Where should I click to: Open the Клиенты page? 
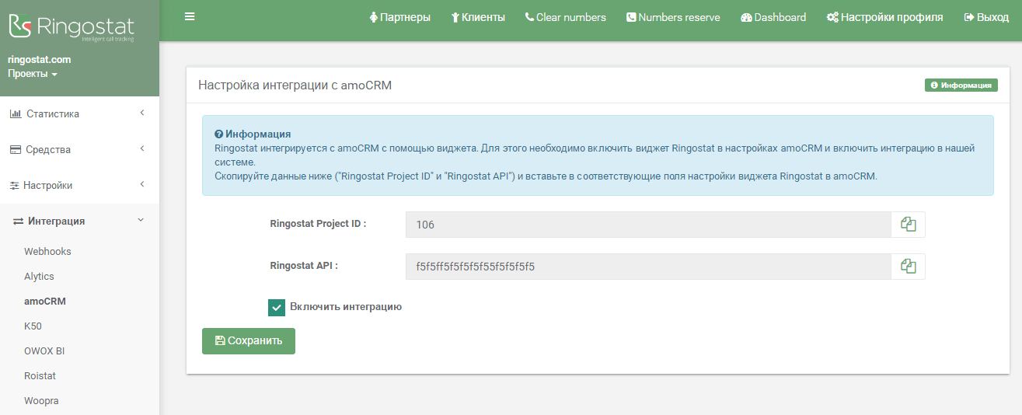click(x=478, y=17)
